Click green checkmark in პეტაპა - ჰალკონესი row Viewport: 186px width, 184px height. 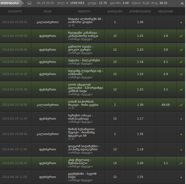pyautogui.click(x=181, y=62)
